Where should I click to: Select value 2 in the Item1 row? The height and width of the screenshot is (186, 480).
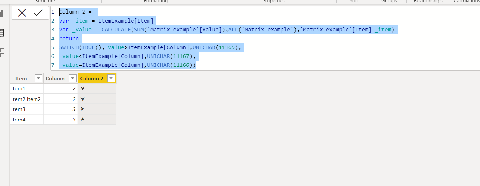[61, 89]
